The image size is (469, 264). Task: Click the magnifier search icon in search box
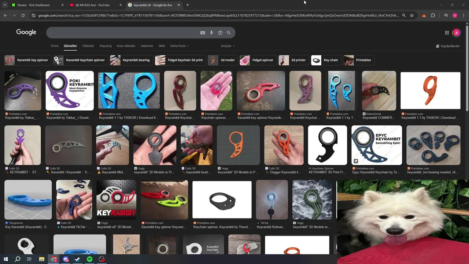(x=229, y=33)
